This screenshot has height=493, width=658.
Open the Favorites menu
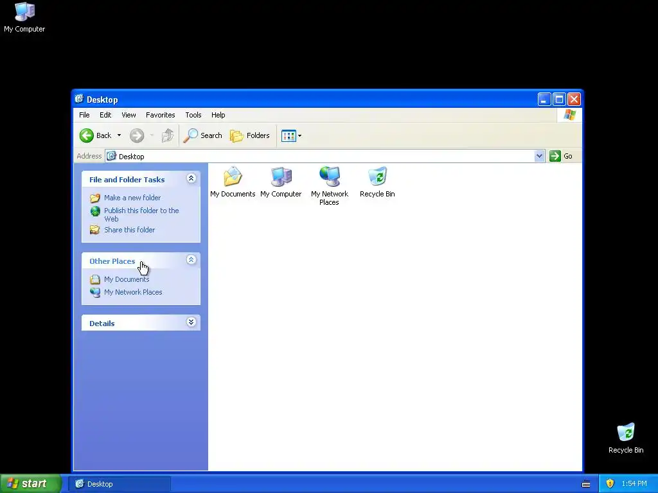click(160, 115)
